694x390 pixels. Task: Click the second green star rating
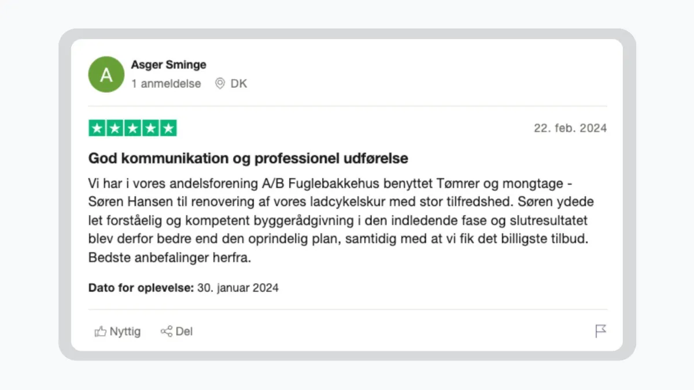115,128
